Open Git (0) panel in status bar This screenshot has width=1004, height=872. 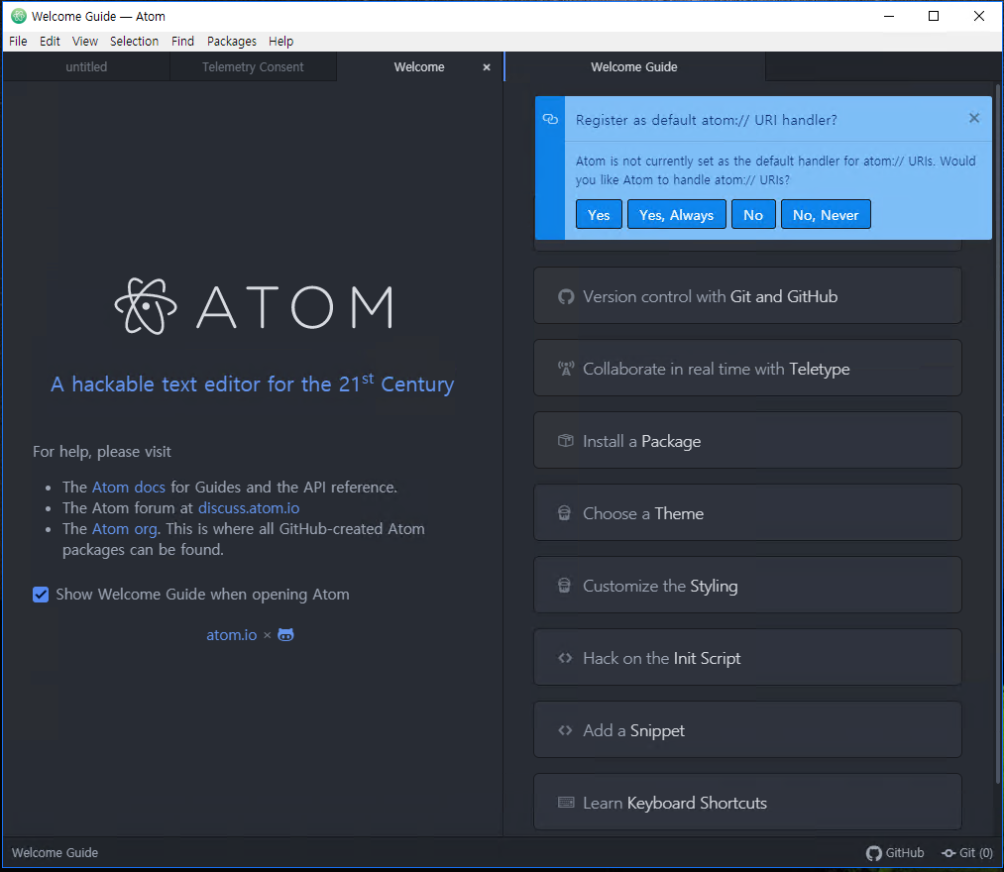(966, 852)
